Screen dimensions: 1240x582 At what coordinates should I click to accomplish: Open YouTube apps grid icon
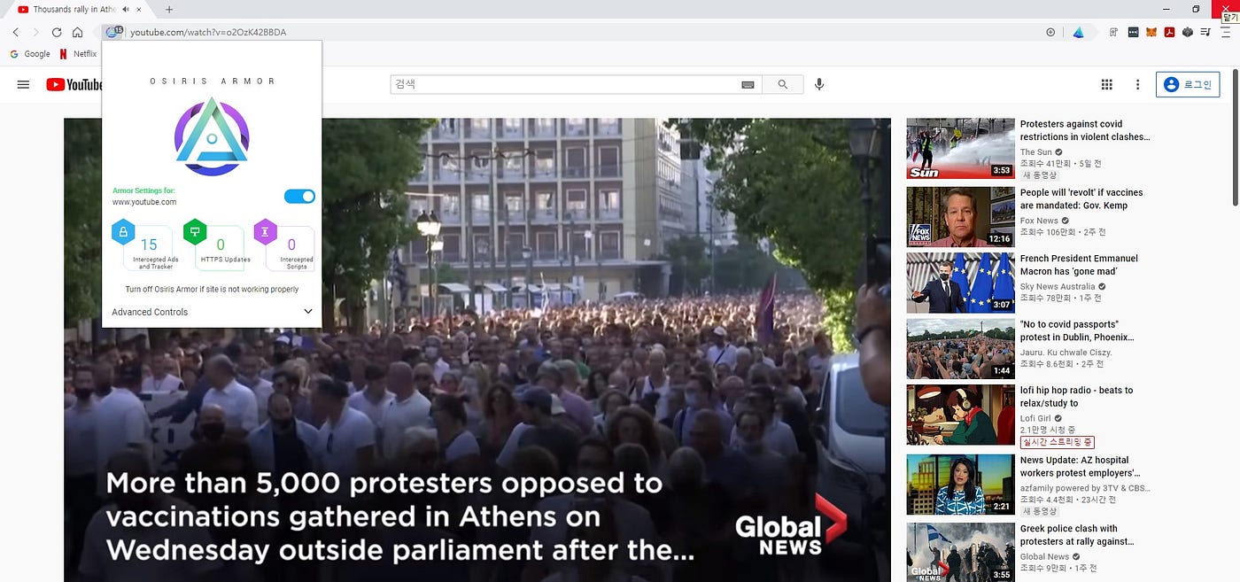click(1106, 85)
